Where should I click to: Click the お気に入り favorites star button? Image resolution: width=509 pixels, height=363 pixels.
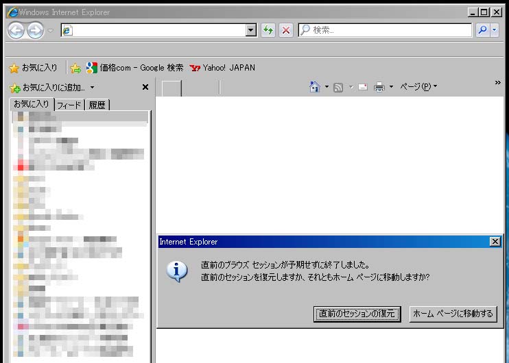[33, 68]
